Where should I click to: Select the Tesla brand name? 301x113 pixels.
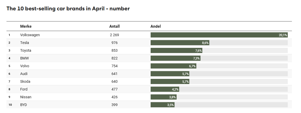pos(24,43)
